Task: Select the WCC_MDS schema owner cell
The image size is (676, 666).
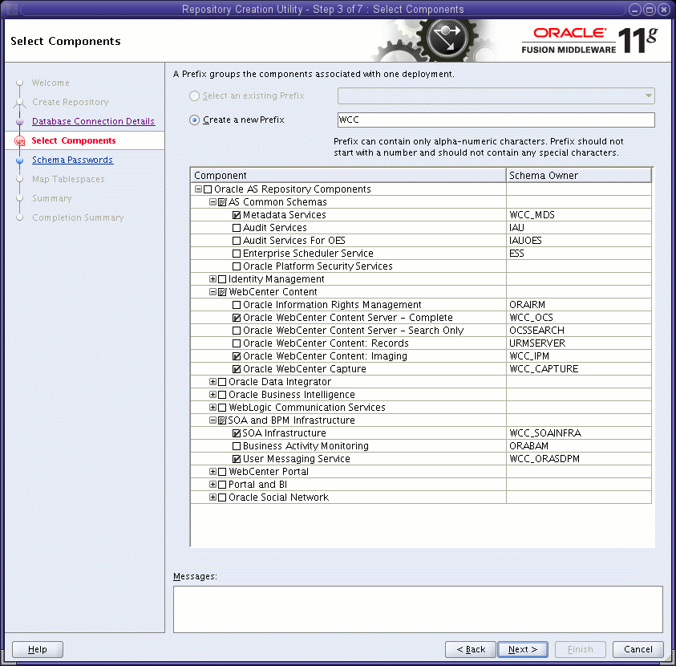Action: 578,215
